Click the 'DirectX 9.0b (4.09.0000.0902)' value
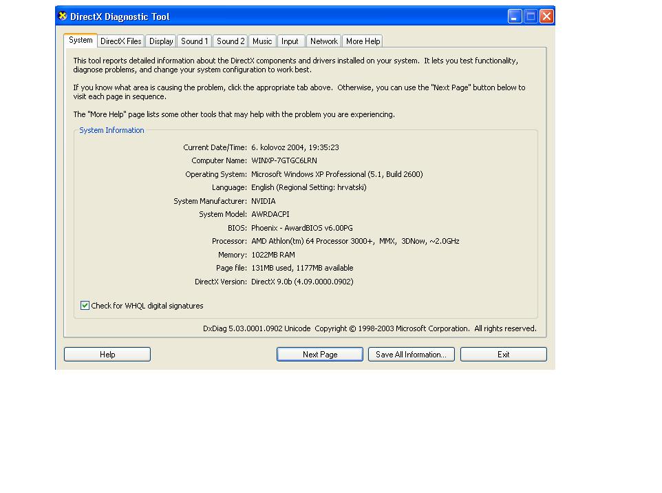This screenshot has height=493, width=662. coord(302,282)
